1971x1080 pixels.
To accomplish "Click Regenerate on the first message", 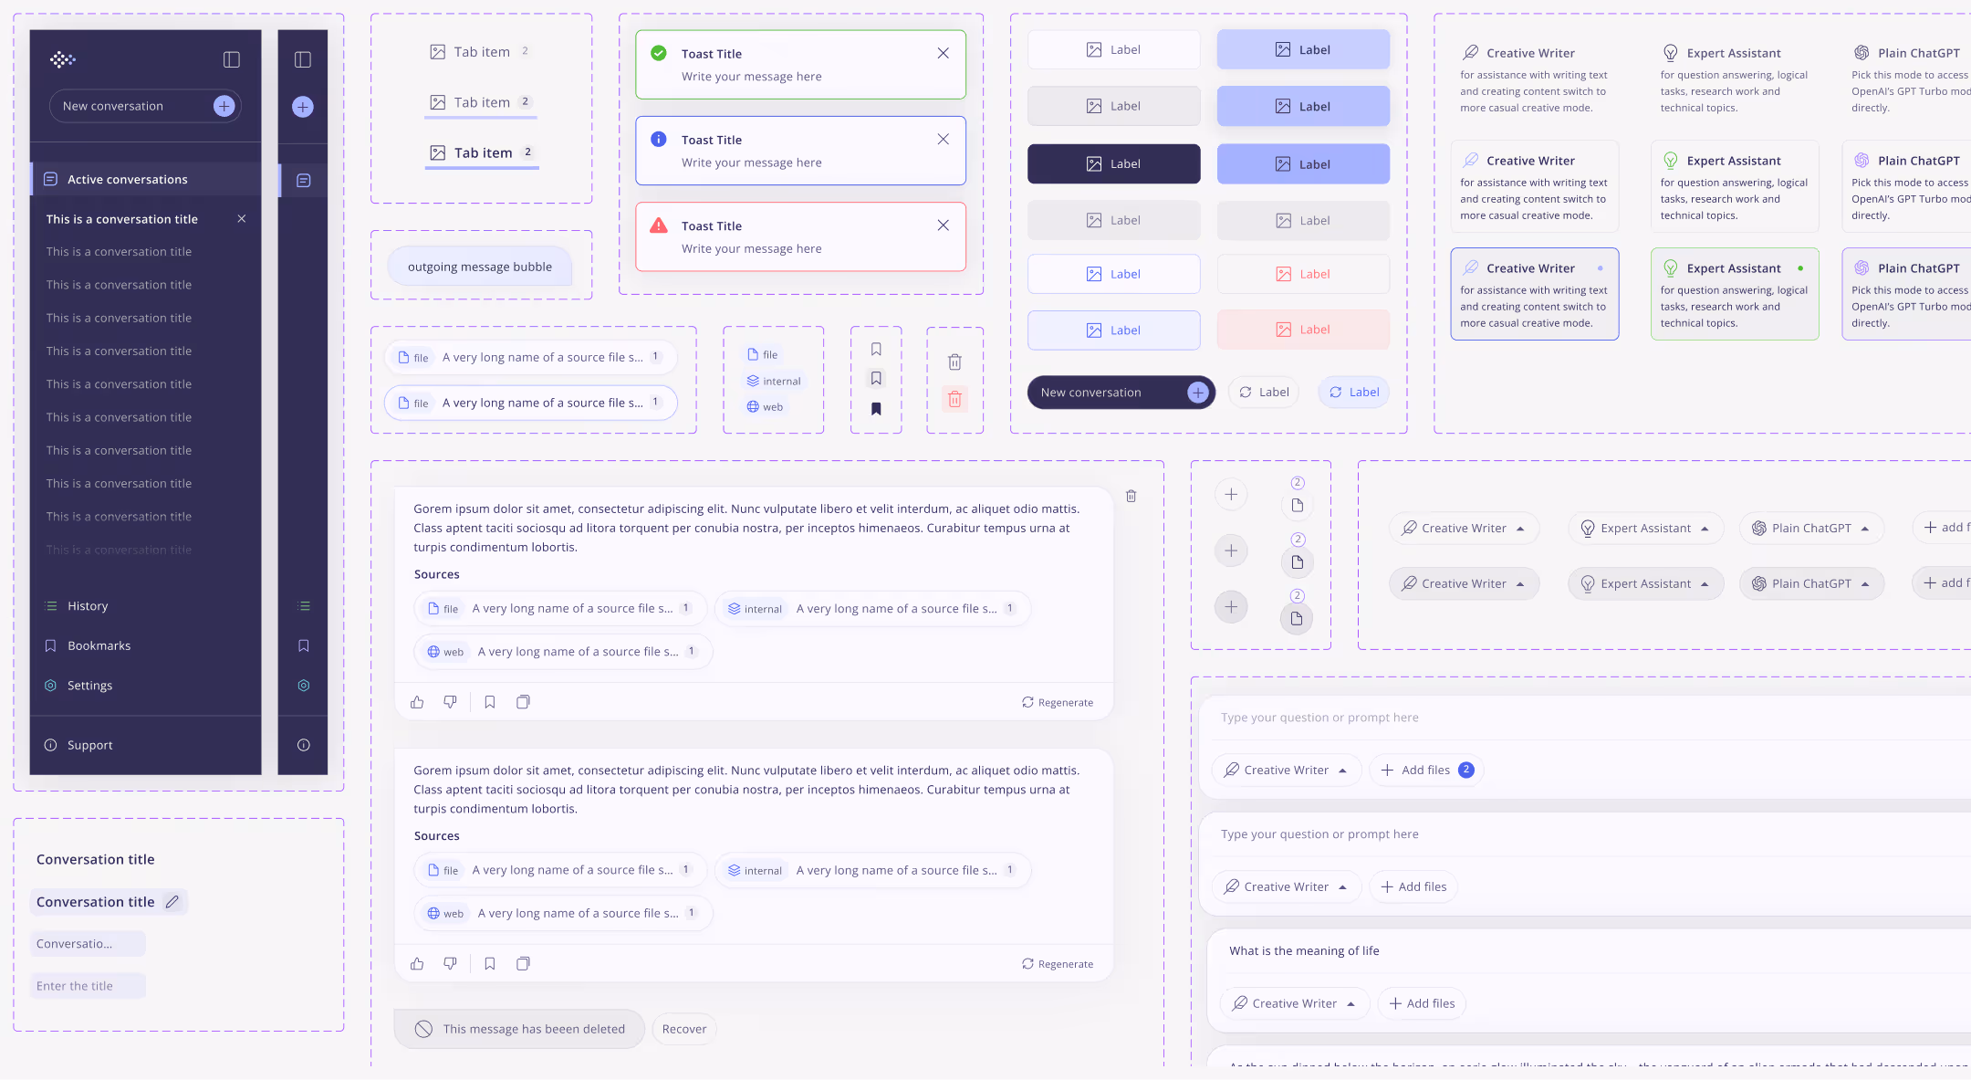I will 1058,702.
